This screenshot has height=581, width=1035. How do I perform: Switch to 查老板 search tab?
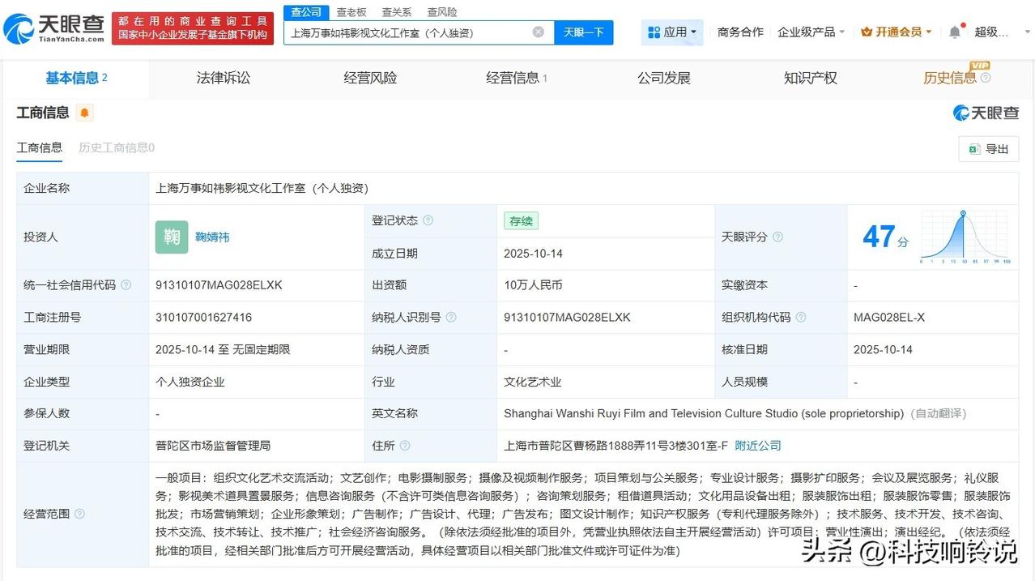pos(351,12)
